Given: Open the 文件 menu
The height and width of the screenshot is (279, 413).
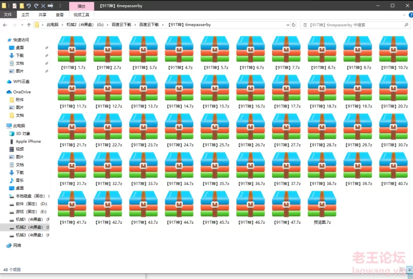Looking at the screenshot, I should [8, 15].
